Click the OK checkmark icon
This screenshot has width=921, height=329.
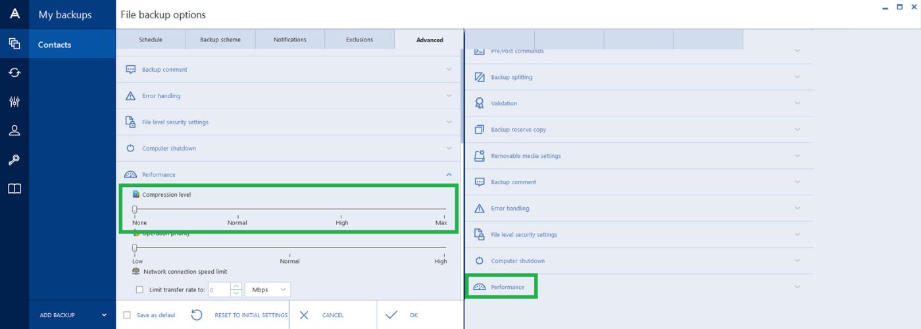point(392,315)
